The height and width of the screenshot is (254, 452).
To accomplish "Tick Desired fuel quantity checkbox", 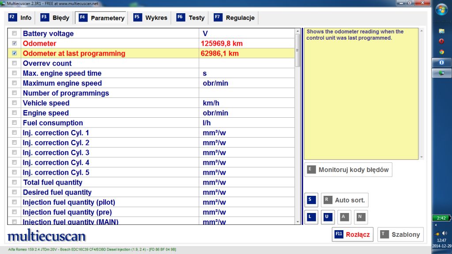I will pyautogui.click(x=15, y=192).
